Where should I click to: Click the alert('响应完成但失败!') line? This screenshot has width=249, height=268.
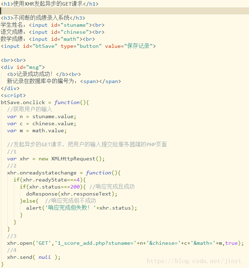point(81,208)
